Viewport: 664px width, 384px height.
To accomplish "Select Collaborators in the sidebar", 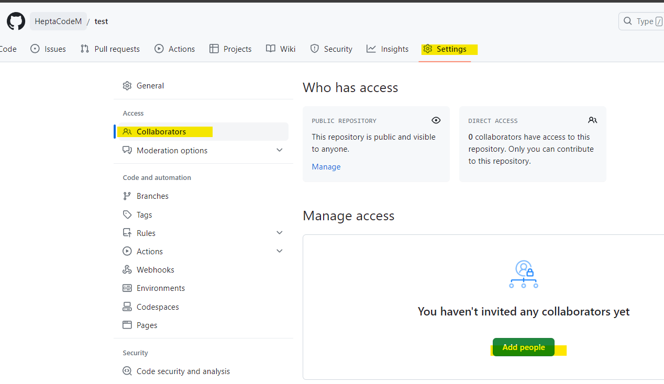I will (203, 132).
